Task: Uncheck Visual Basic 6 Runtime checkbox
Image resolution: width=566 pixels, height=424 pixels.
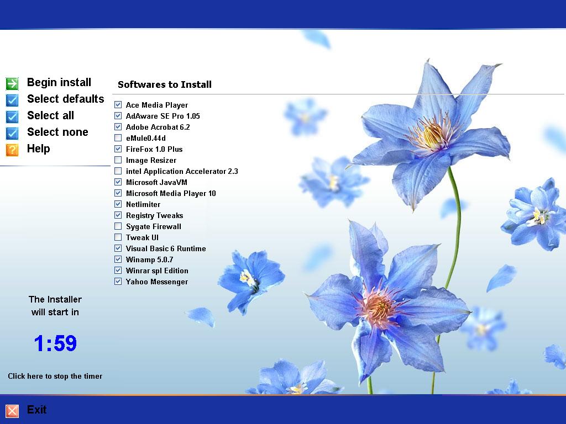Action: 118,248
